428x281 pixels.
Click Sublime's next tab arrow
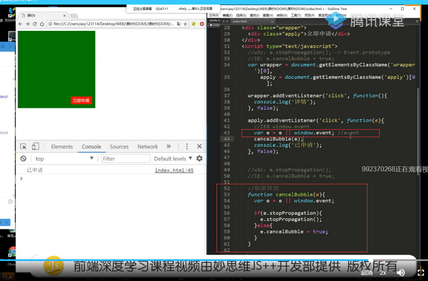227,21
